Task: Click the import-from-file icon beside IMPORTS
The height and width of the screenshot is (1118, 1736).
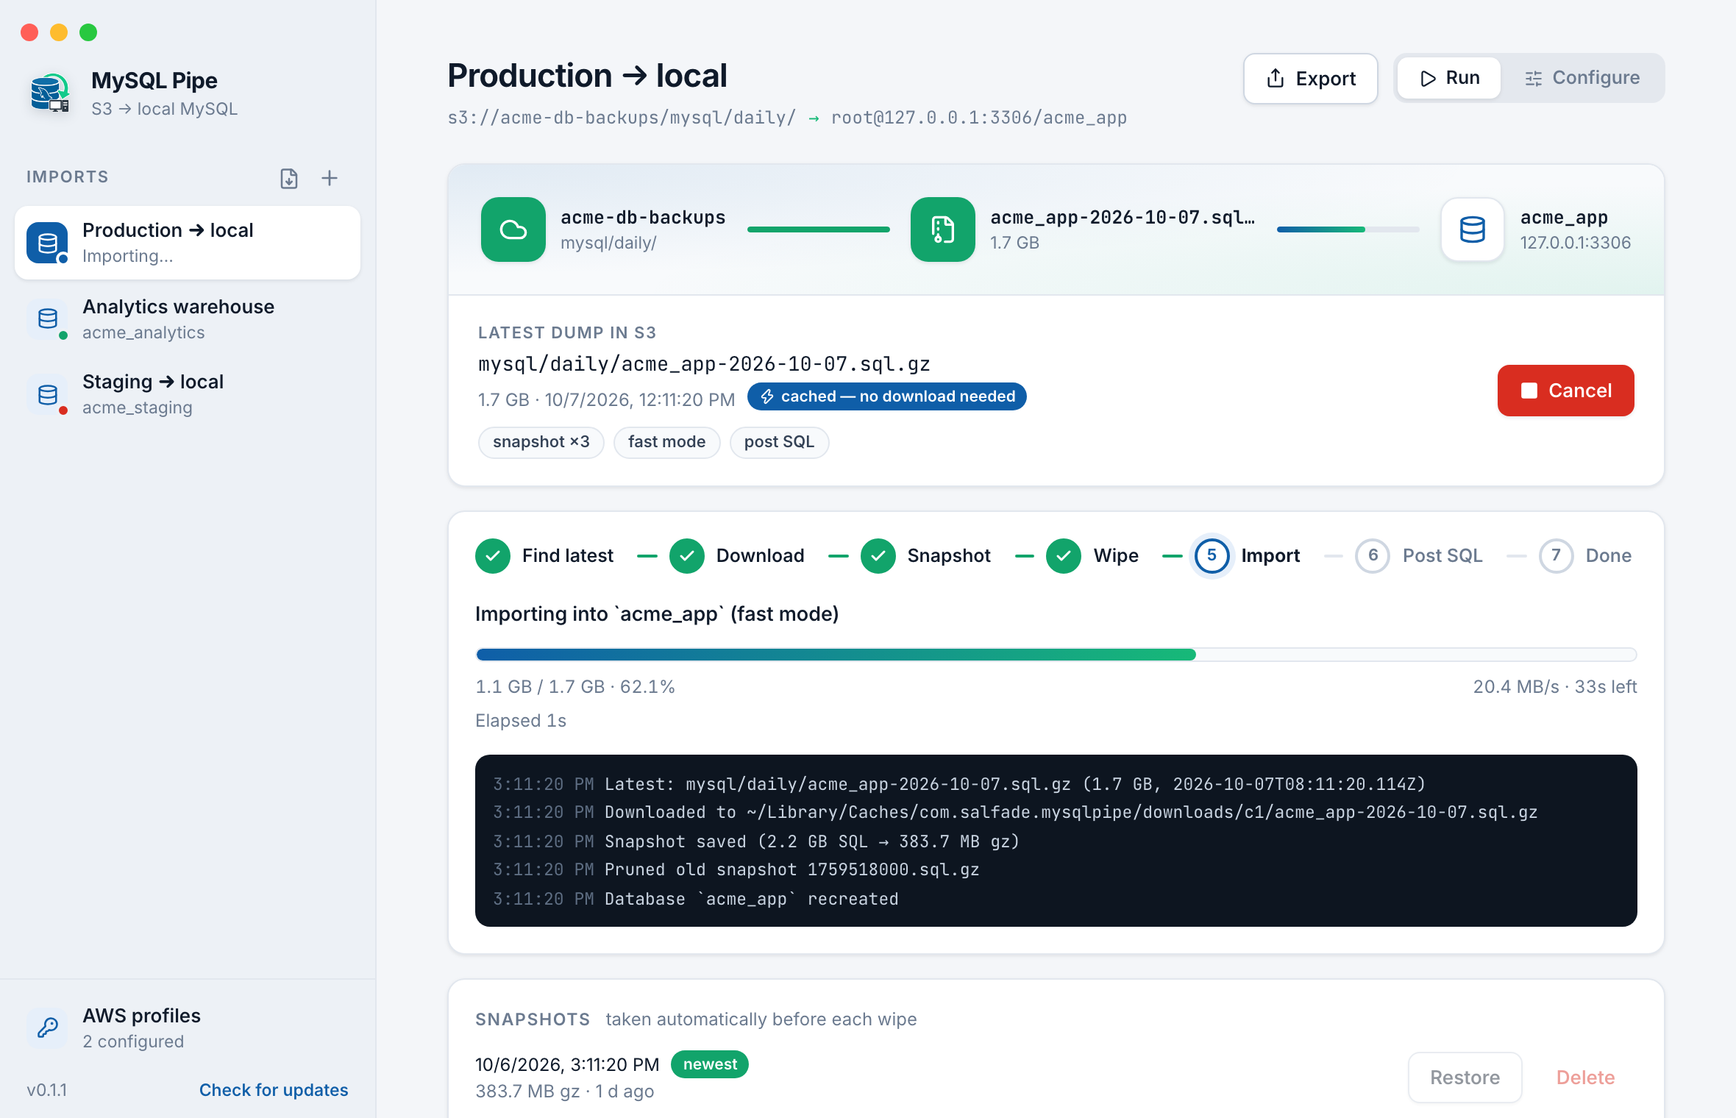Action: coord(289,178)
